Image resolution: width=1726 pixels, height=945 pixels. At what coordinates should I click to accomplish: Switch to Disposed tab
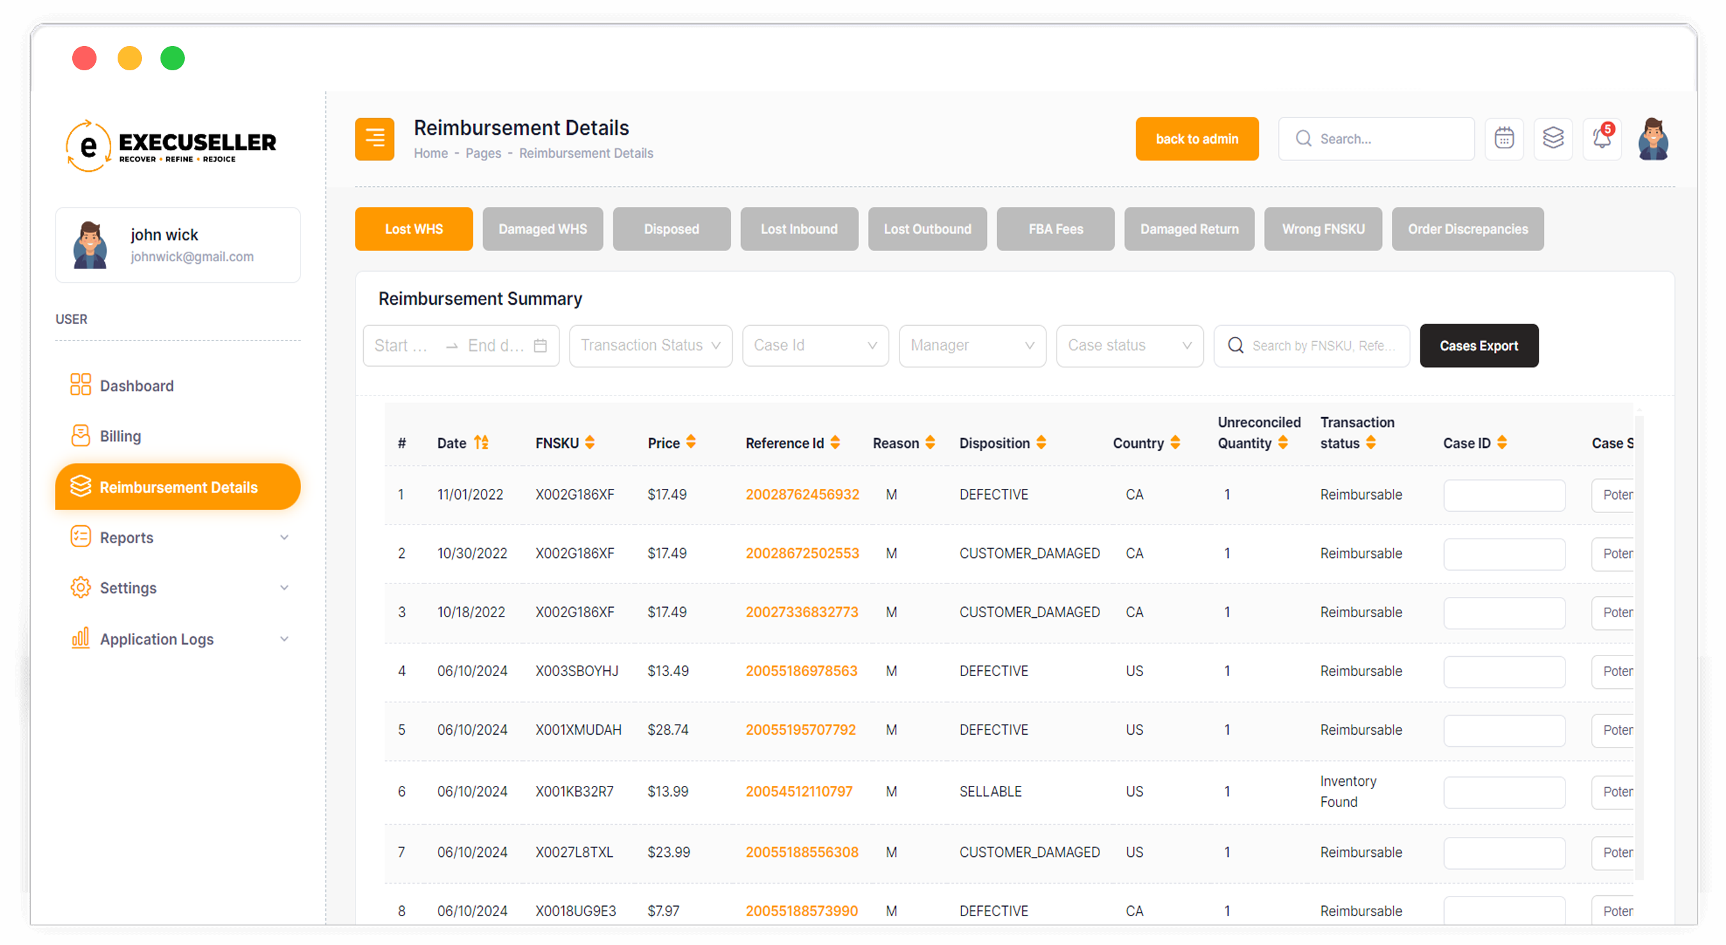(x=671, y=229)
